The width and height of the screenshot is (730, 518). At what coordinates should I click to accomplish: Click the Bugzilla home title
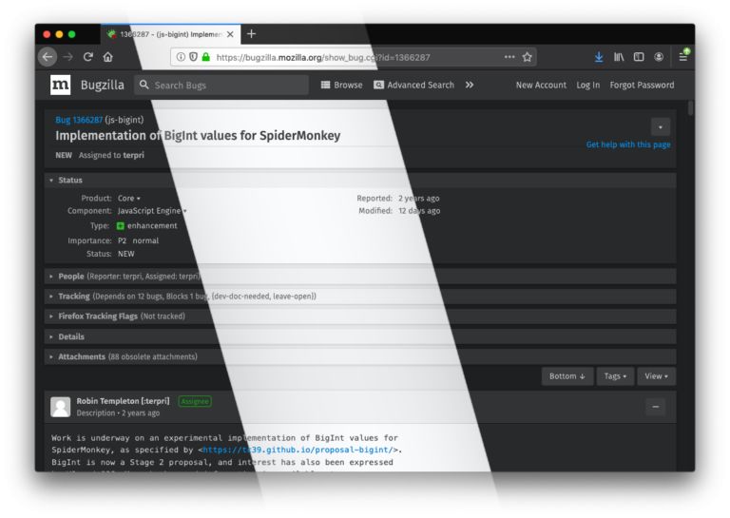point(103,86)
